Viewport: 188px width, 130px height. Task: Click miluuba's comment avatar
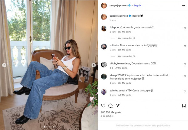coord(104,47)
